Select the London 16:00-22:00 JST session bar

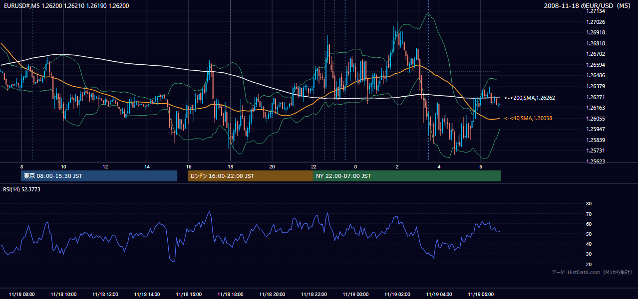250,176
